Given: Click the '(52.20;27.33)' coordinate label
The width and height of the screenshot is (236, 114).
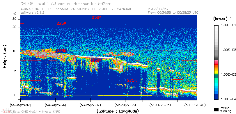Looking at the screenshot, I should click(125, 105).
